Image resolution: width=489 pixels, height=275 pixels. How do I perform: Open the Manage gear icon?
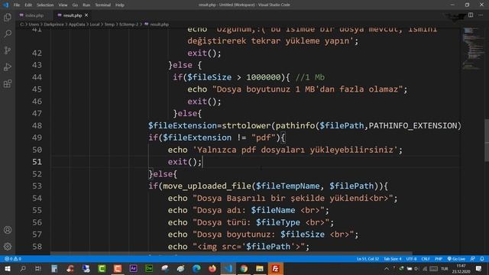8,246
